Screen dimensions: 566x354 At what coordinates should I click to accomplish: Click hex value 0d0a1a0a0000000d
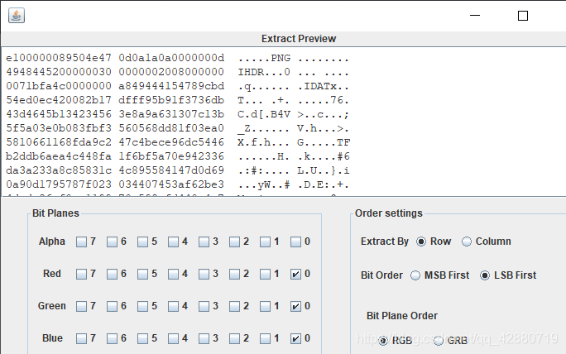coord(171,58)
